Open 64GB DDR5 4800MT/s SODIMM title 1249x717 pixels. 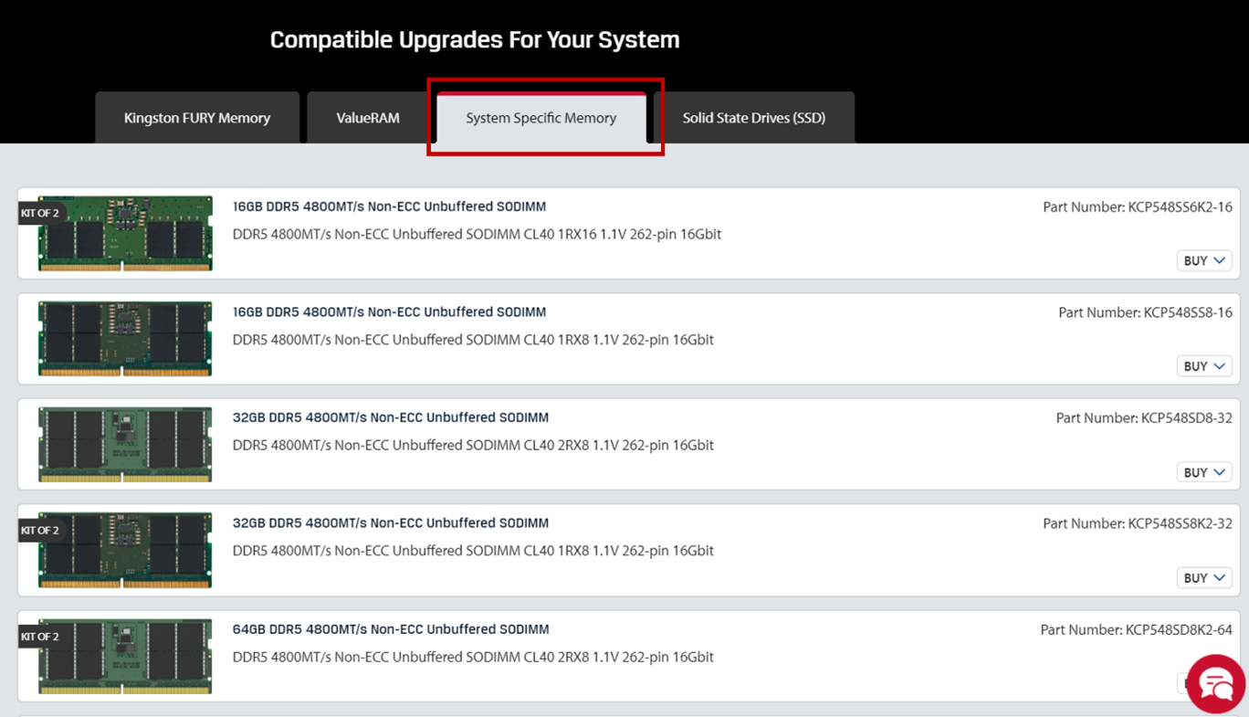[391, 629]
